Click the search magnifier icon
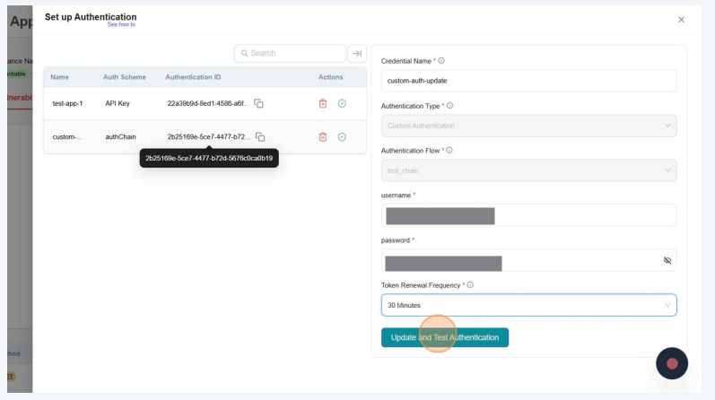Viewport: 715px width, 400px height. pyautogui.click(x=244, y=54)
